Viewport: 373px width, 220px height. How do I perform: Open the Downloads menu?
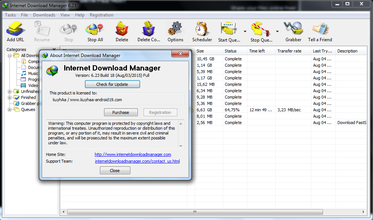pyautogui.click(x=44, y=15)
